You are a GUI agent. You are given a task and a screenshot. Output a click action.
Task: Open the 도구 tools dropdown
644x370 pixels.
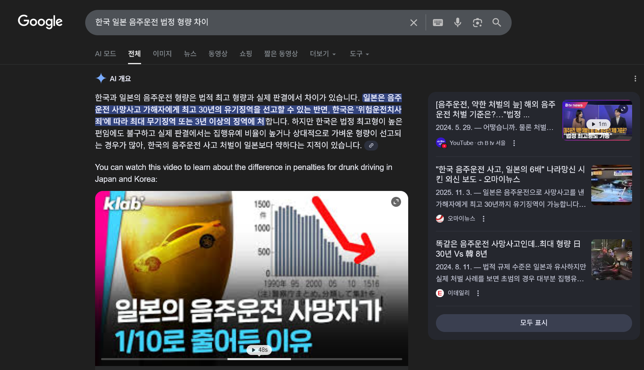(359, 54)
